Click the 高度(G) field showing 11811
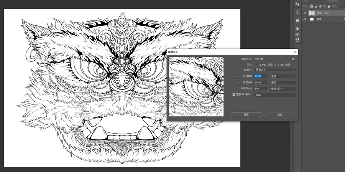Viewport: 345px width, 172px height. [261, 83]
